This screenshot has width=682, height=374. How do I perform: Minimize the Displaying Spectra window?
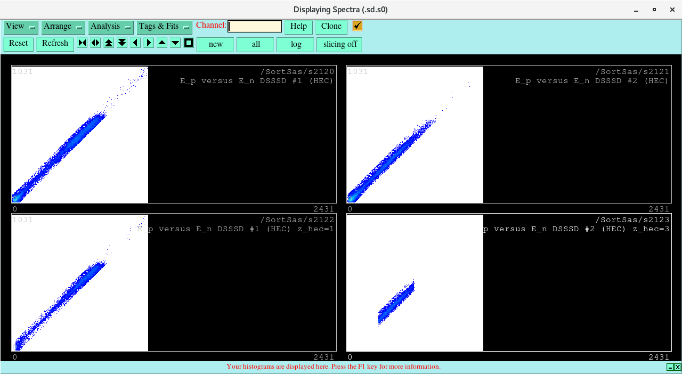[x=635, y=10]
